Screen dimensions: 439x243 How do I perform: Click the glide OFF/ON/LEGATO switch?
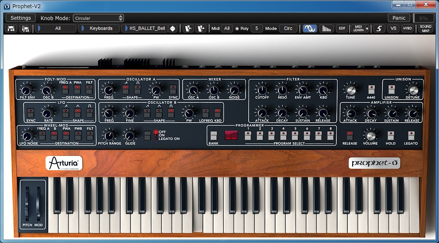147,135
